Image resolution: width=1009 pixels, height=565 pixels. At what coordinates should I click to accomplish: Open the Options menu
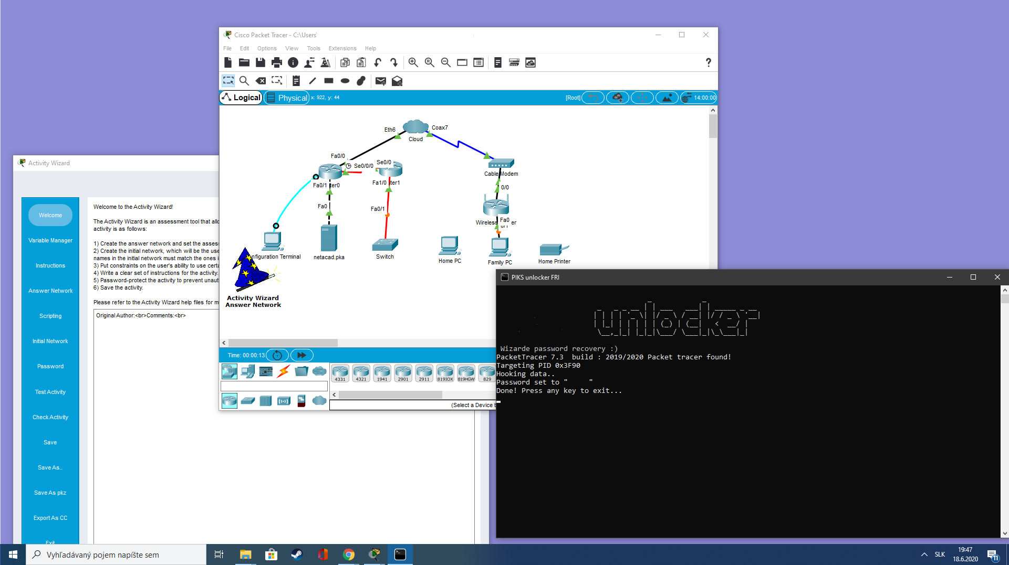point(267,48)
